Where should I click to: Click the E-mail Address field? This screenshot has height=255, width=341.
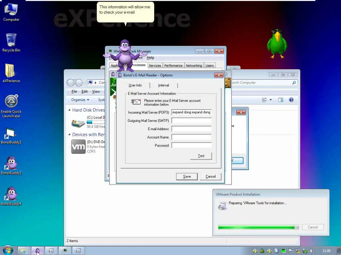191,129
